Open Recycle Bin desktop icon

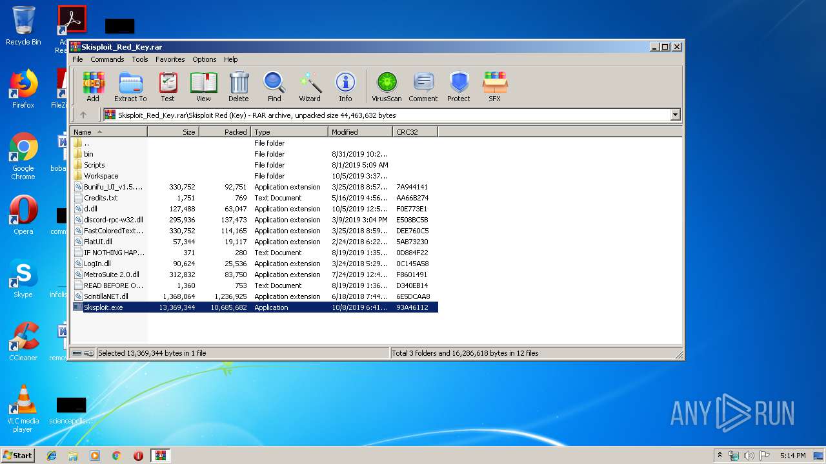click(23, 26)
